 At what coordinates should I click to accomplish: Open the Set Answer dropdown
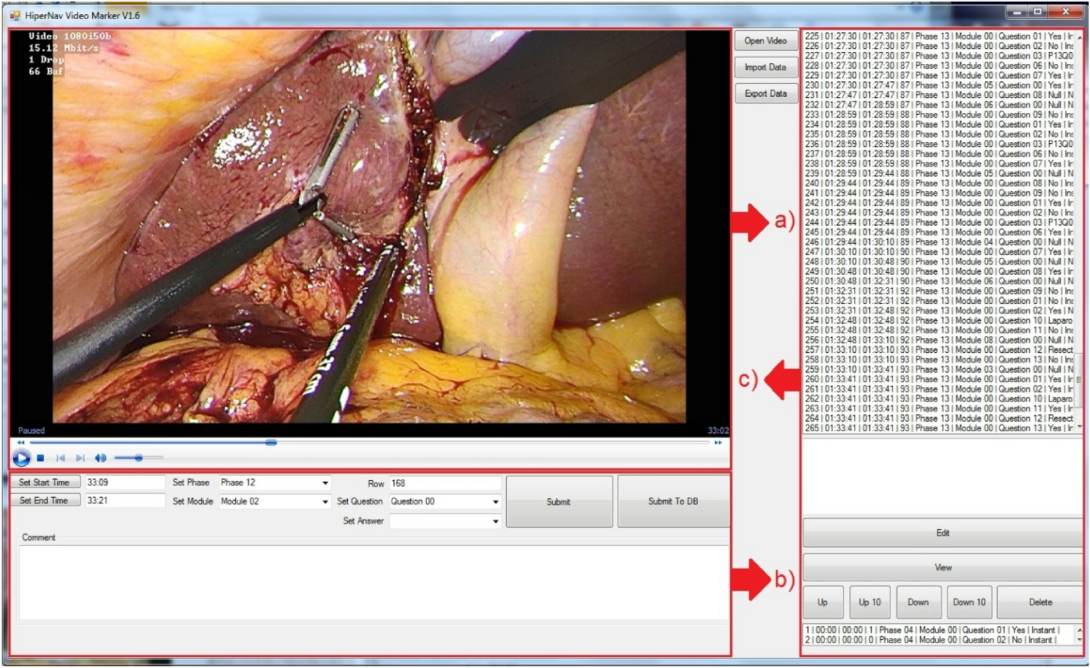pyautogui.click(x=495, y=521)
